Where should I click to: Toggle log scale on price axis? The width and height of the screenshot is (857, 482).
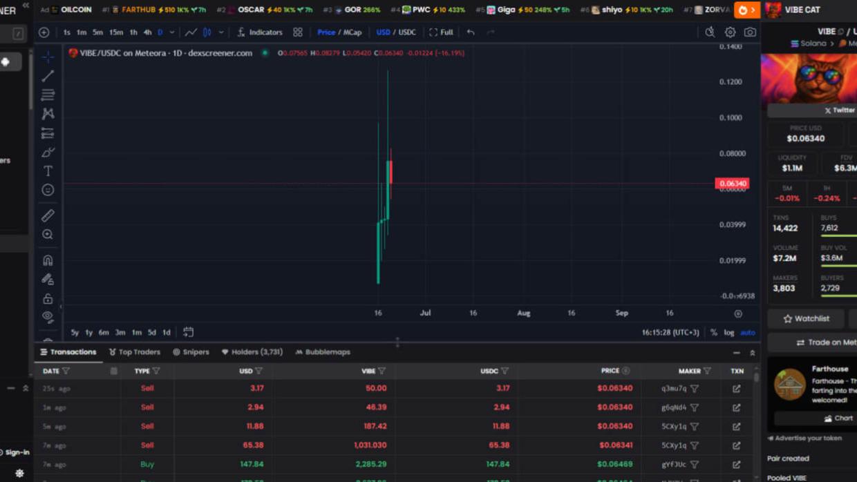729,333
